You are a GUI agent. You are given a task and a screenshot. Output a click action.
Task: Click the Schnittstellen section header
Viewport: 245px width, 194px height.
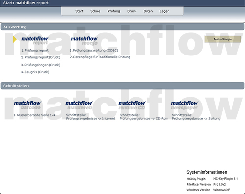pos(122,86)
